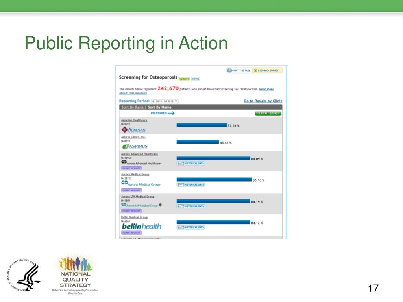Screen dimensions: 403x302
Task: Click the bellinhealth logo
Action: (x=142, y=226)
